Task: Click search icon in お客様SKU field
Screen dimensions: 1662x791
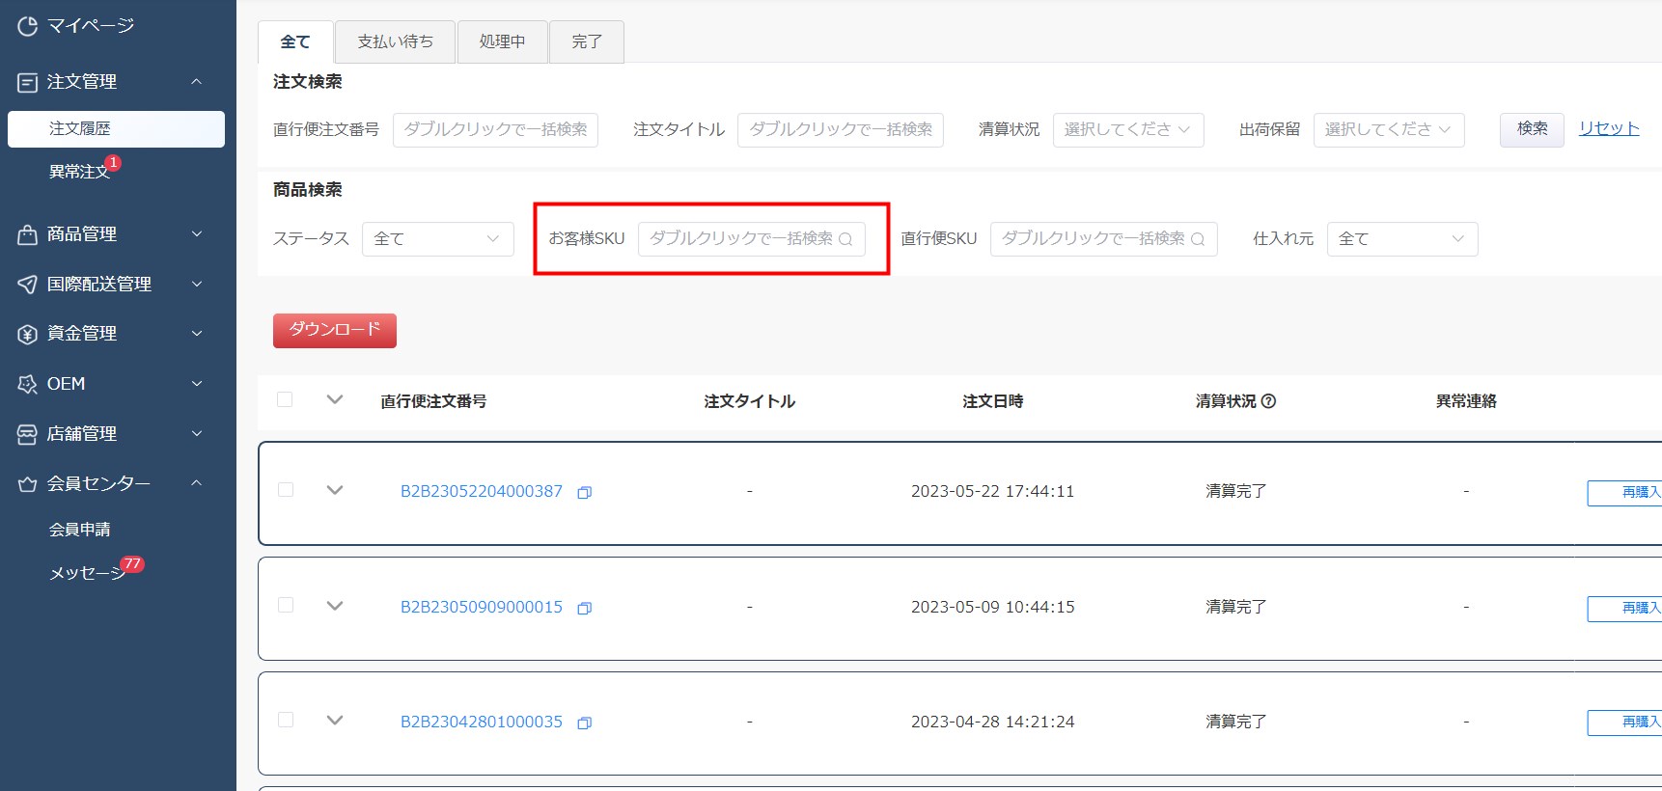Action: (x=845, y=239)
